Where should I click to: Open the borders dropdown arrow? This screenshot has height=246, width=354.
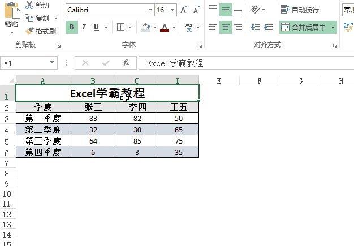point(130,27)
